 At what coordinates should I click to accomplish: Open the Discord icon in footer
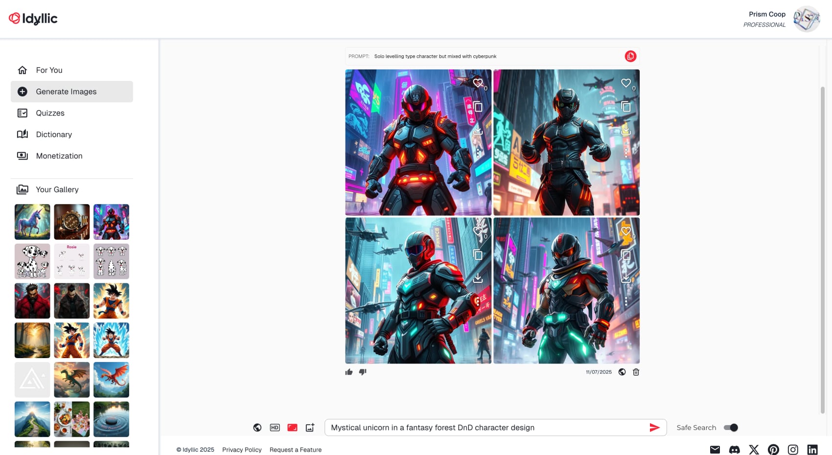734,450
